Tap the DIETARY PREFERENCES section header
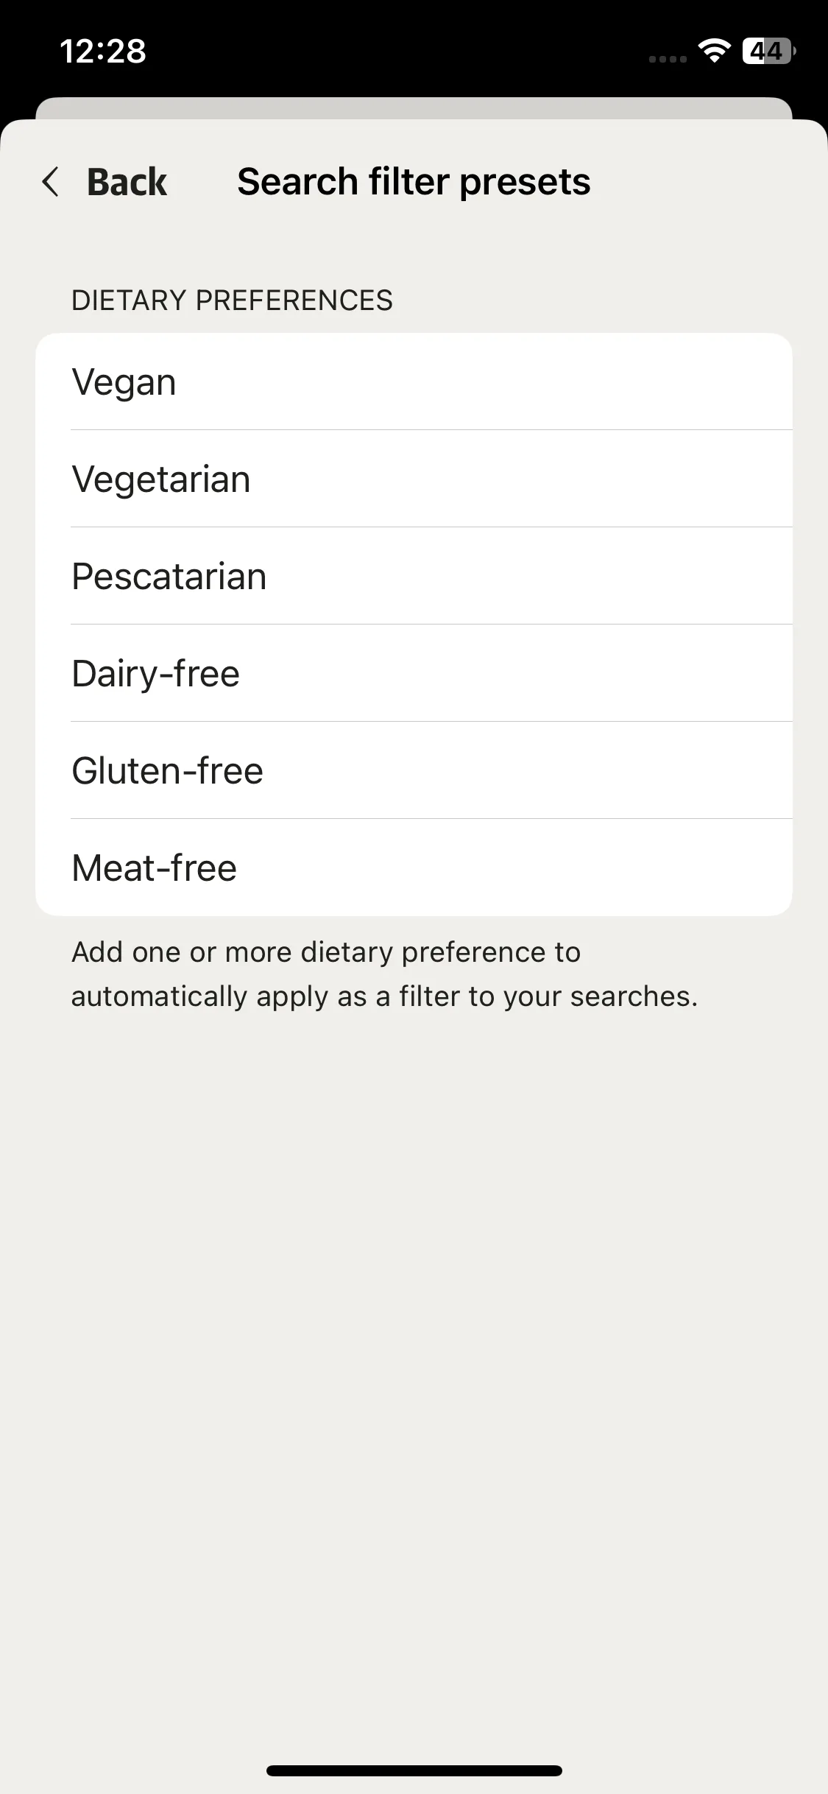The width and height of the screenshot is (828, 1794). pyautogui.click(x=232, y=300)
